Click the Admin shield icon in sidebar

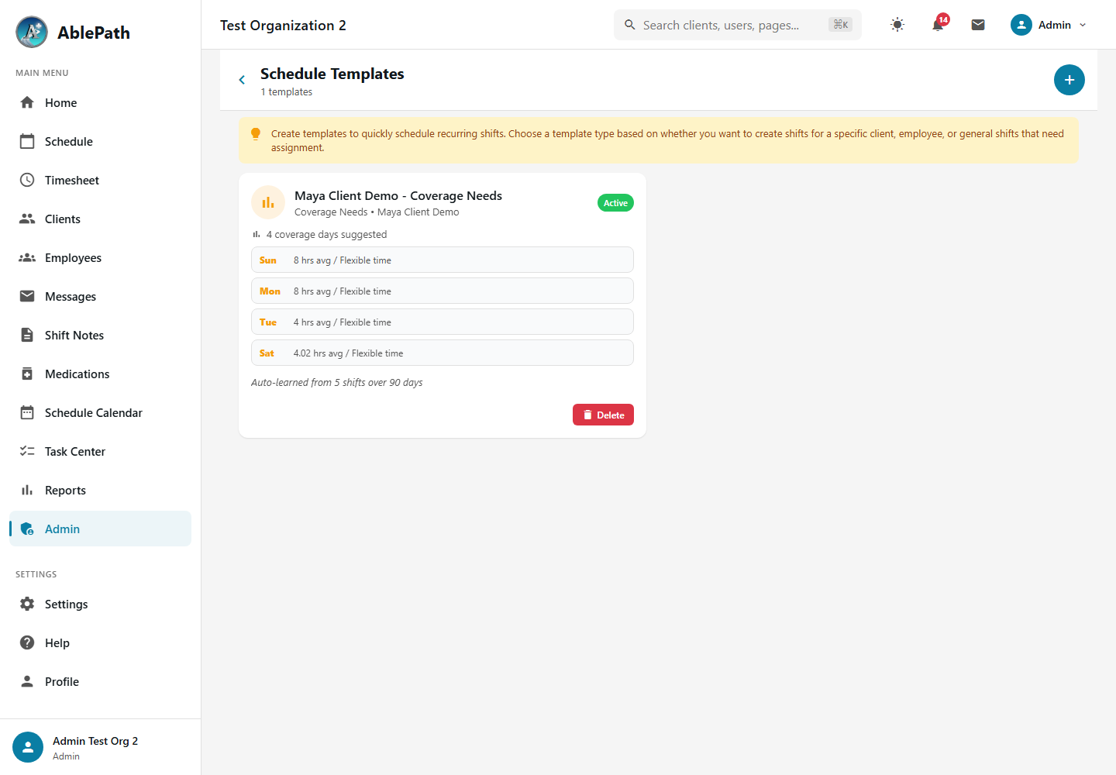click(27, 529)
